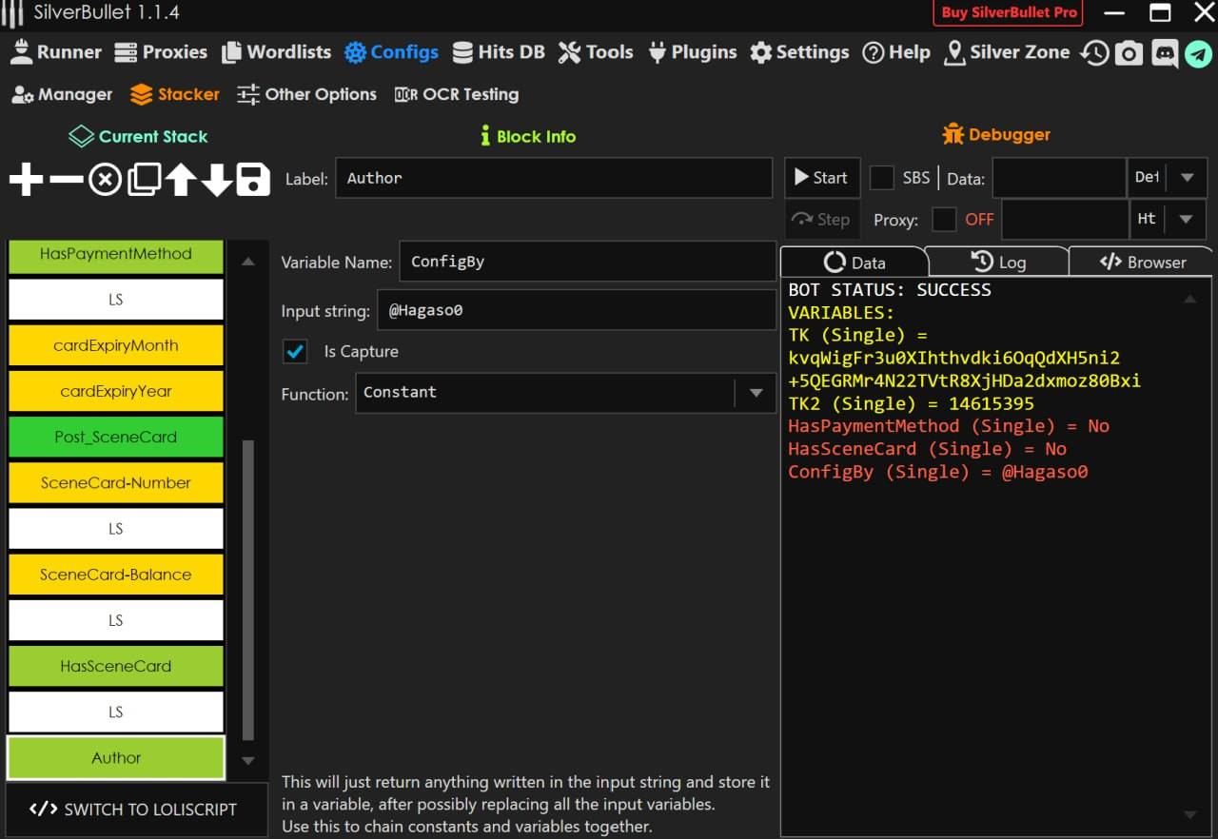Uncheck the Is Capture checkbox
The width and height of the screenshot is (1218, 839).
point(295,352)
